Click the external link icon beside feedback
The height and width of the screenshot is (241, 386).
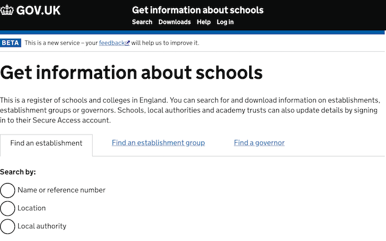click(x=127, y=43)
